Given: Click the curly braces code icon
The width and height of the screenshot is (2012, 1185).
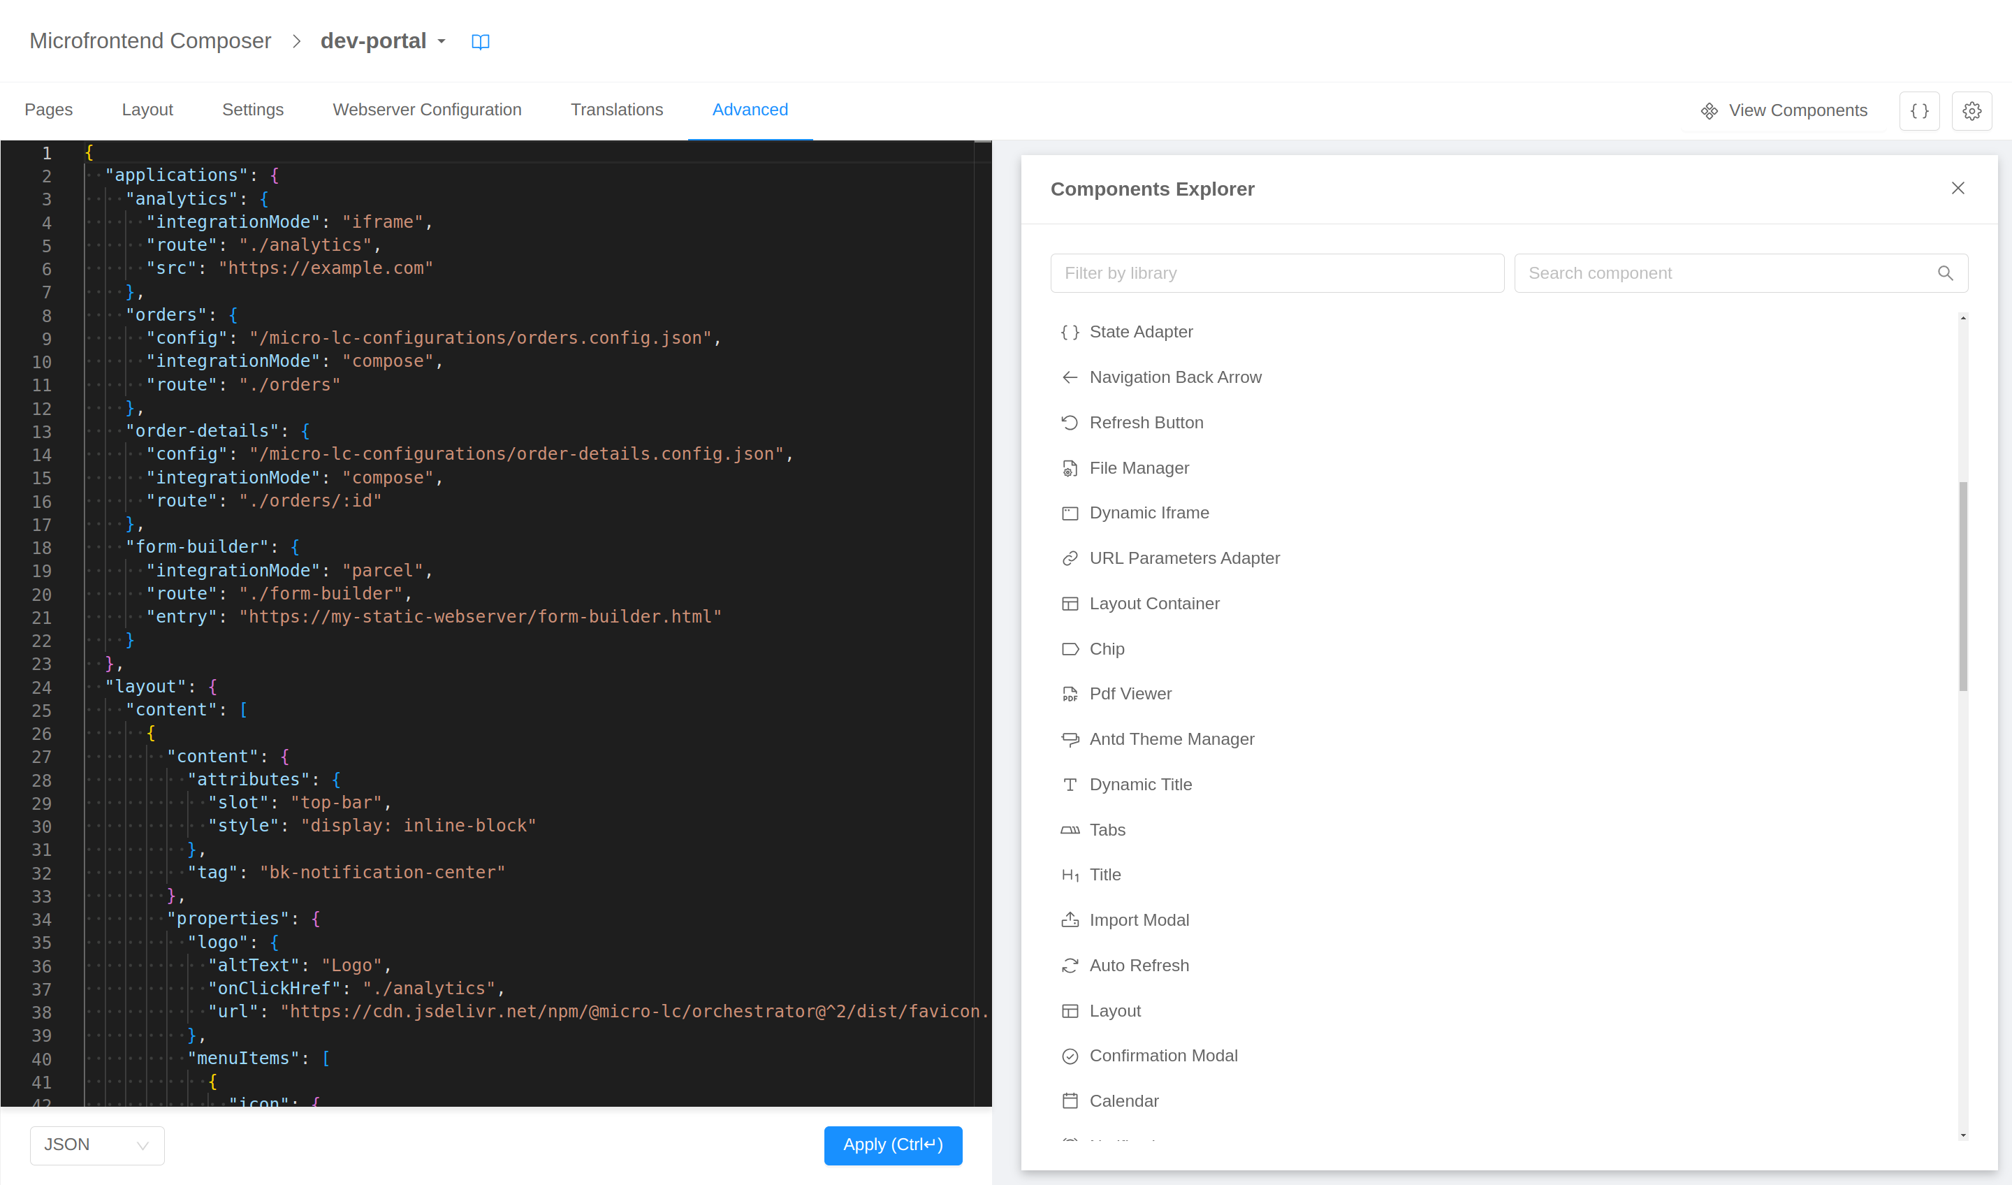Looking at the screenshot, I should (1919, 110).
